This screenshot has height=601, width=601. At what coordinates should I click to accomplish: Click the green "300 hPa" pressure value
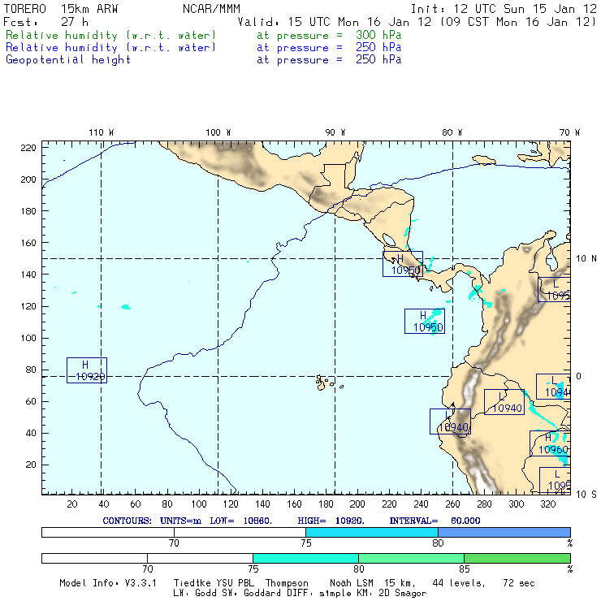pyautogui.click(x=378, y=35)
